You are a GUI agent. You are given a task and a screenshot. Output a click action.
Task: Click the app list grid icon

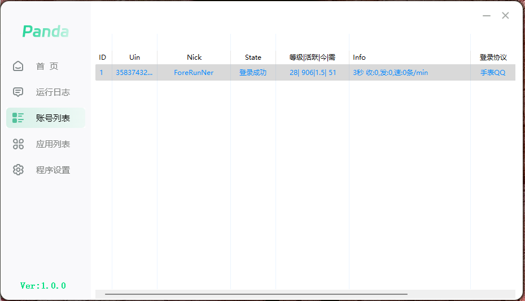19,144
